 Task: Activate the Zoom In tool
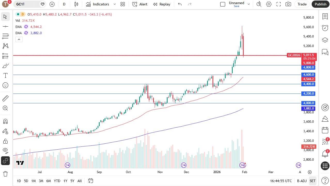[5, 108]
